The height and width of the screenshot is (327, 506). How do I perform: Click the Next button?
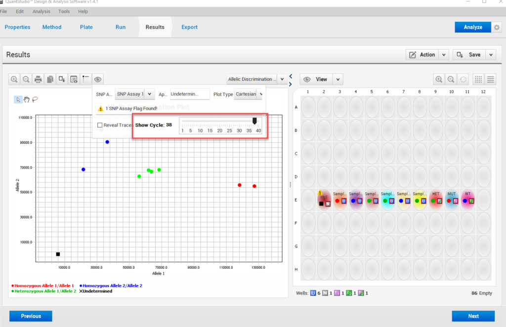pyautogui.click(x=473, y=316)
